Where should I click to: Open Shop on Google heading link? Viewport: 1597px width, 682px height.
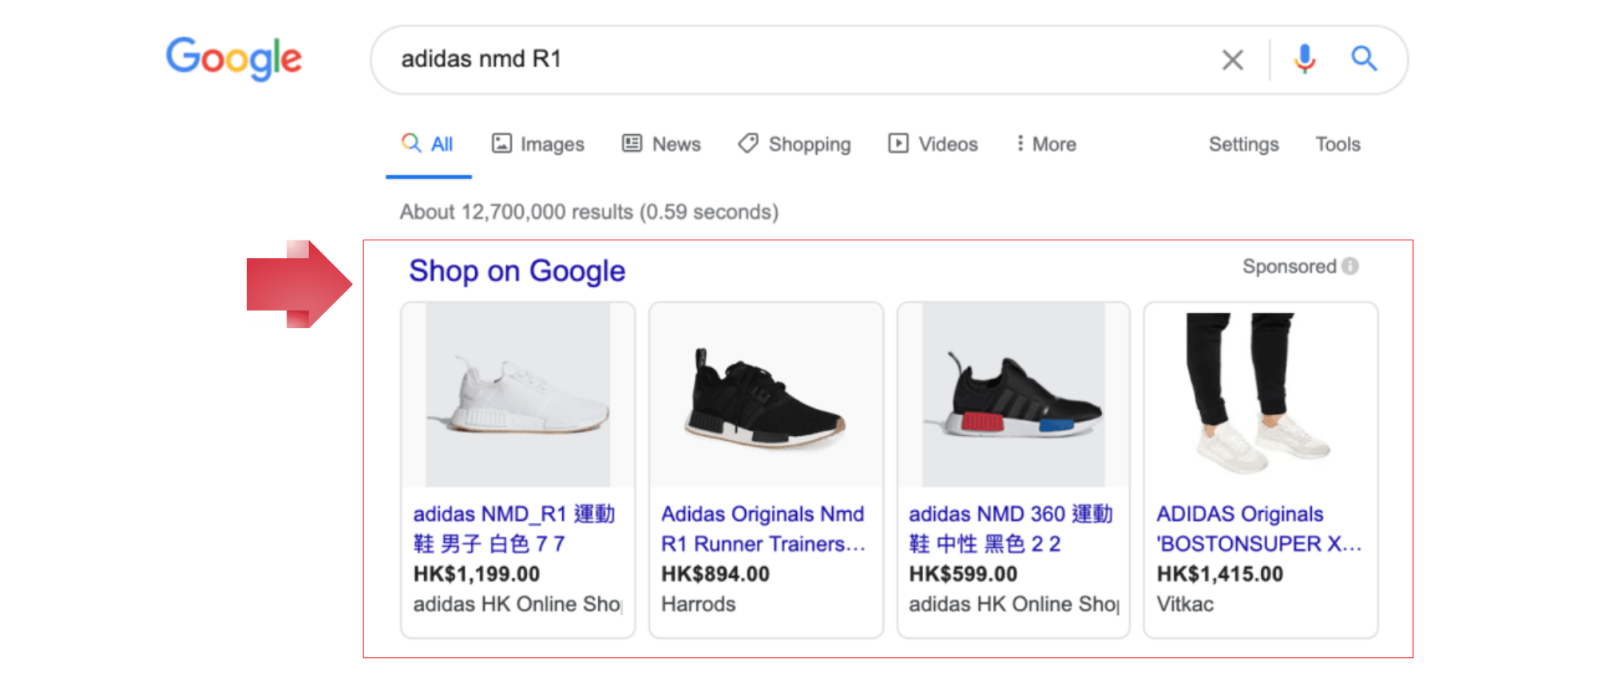coord(517,271)
